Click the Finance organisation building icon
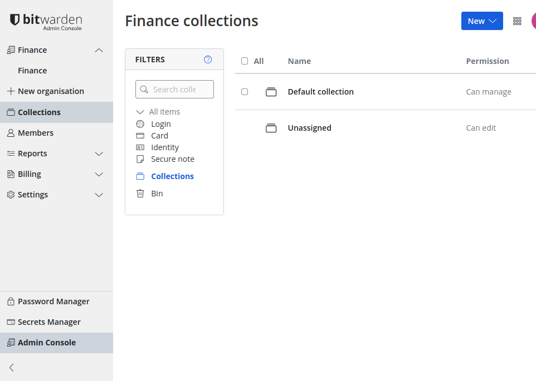Image resolution: width=536 pixels, height=381 pixels. [11, 50]
